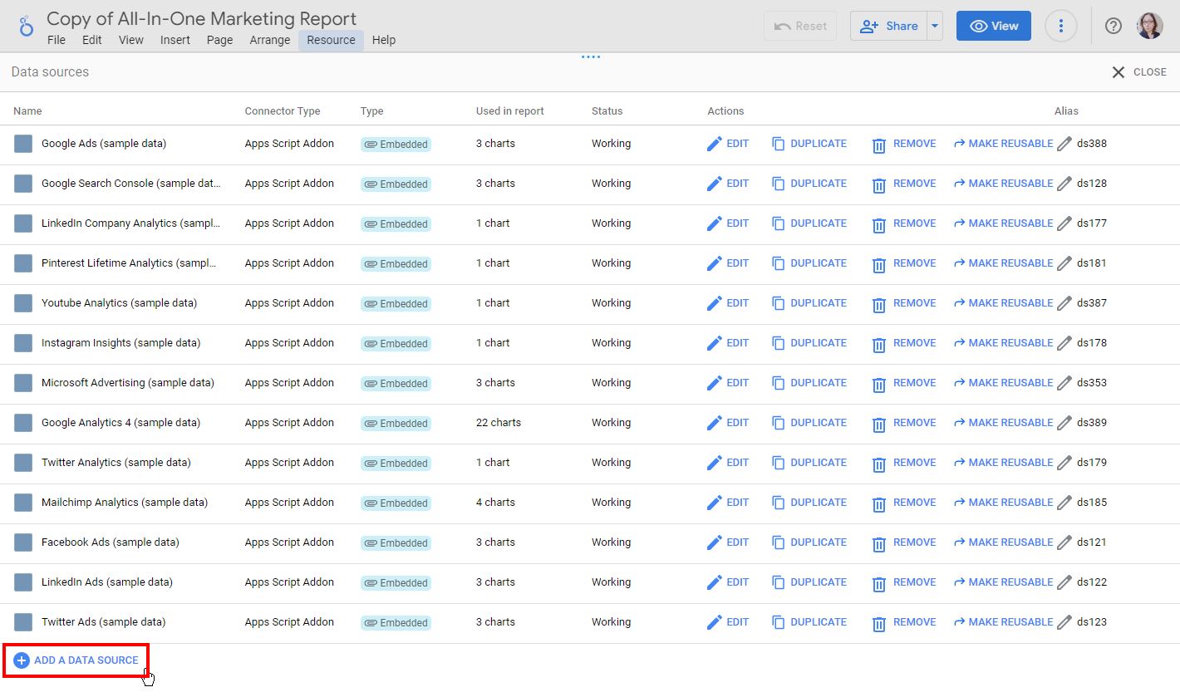
Task: Edit the alias ds388 for Google Ads
Action: [1064, 143]
